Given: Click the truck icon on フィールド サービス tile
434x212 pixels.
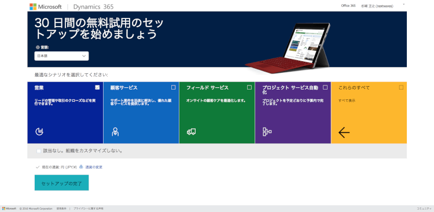Looking at the screenshot, I should (x=192, y=132).
